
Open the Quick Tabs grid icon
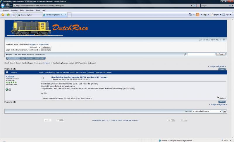coord(13,15)
